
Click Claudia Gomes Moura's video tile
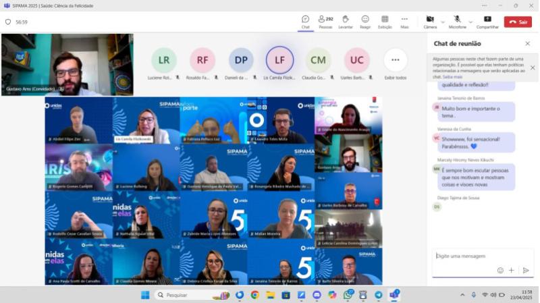click(146, 262)
